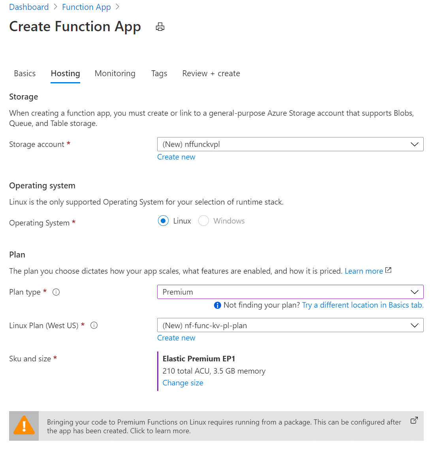432x451 pixels.
Task: Click the info icon next to Plan type
Action: (56, 292)
